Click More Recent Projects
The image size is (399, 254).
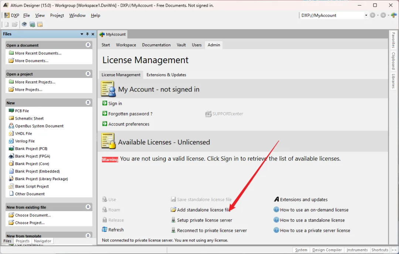point(35,82)
